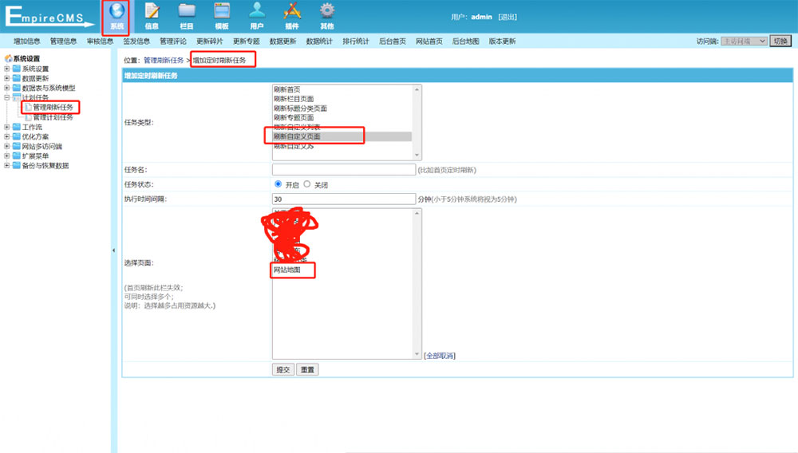Open the 栏目 (Column) folder icon
Viewport: 798px width, 453px height.
click(187, 11)
